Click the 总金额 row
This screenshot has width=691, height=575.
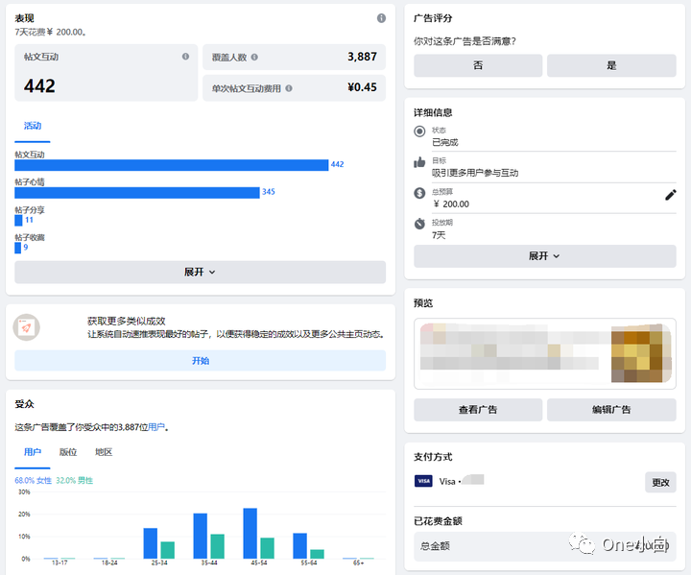545,546
